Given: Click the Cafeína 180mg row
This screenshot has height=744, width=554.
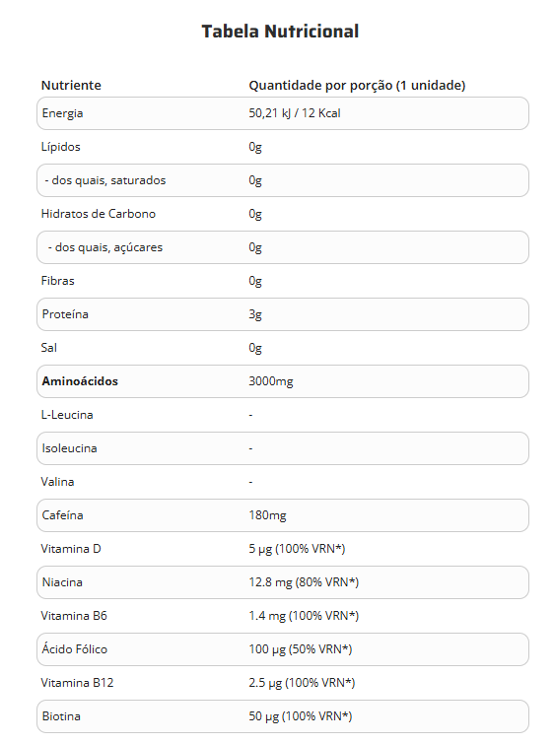Looking at the screenshot, I should click(283, 515).
